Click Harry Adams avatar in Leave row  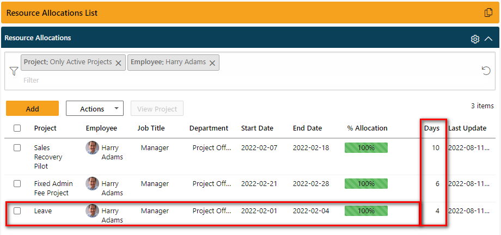[92, 211]
